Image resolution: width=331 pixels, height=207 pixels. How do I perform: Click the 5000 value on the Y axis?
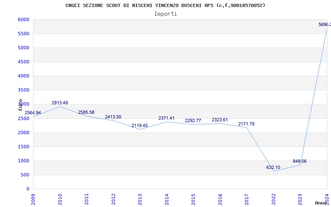tap(24, 48)
